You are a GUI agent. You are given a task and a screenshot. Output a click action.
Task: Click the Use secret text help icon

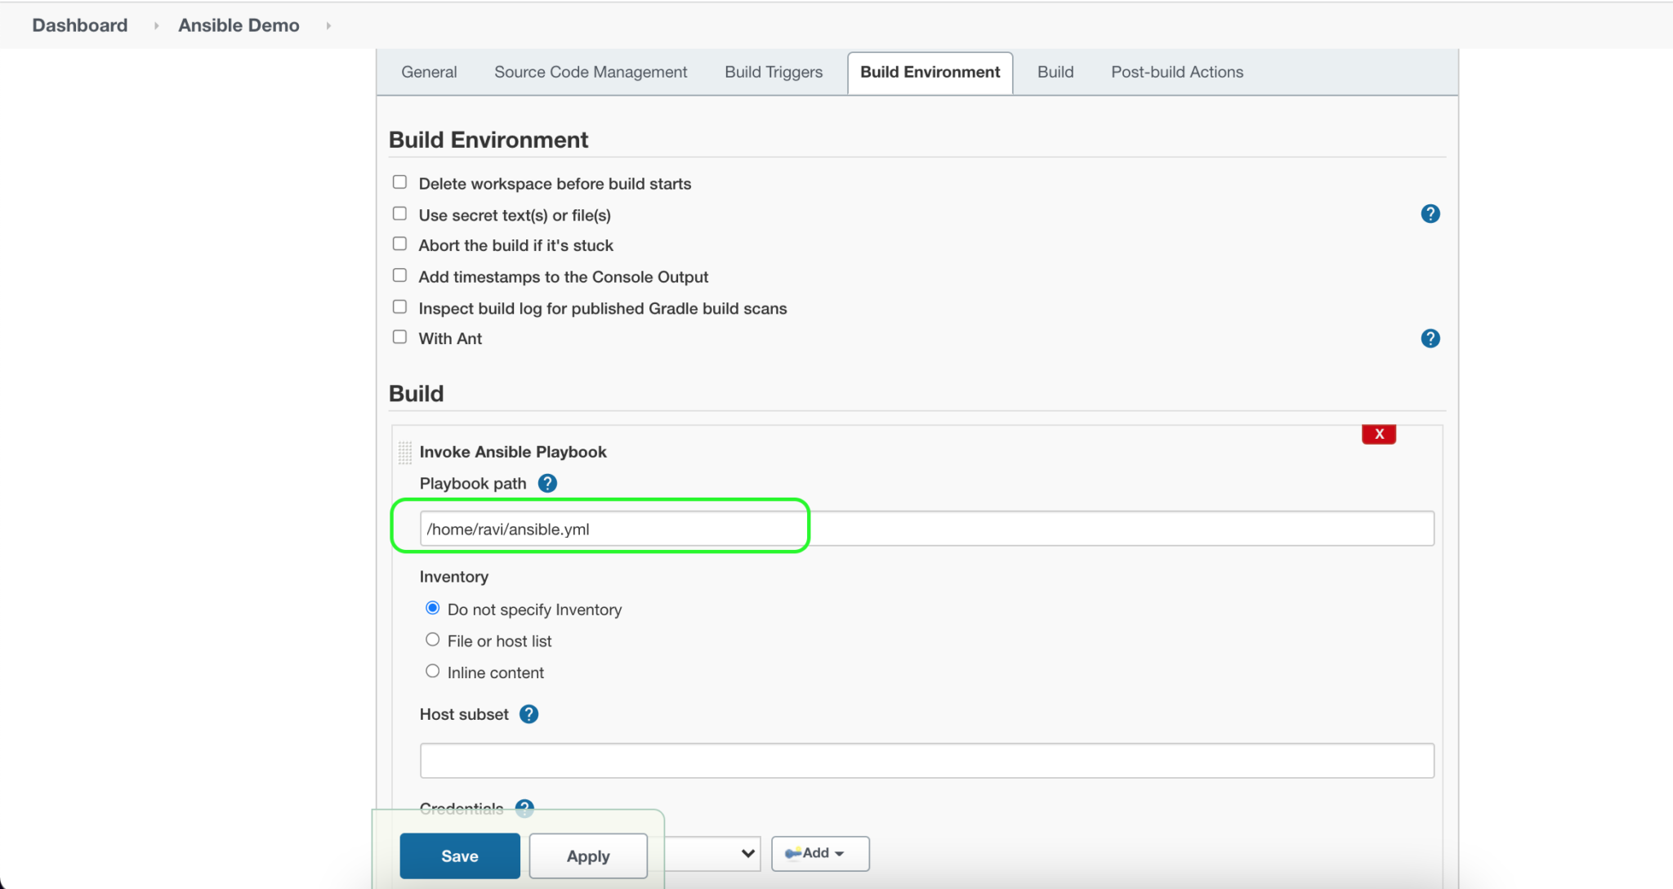coord(1430,213)
